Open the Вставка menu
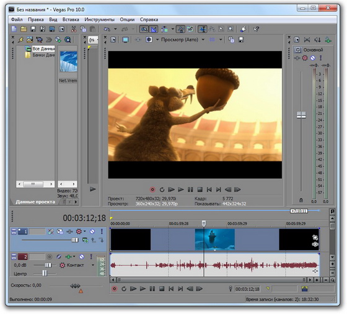The width and height of the screenshot is (347, 314). (x=71, y=19)
